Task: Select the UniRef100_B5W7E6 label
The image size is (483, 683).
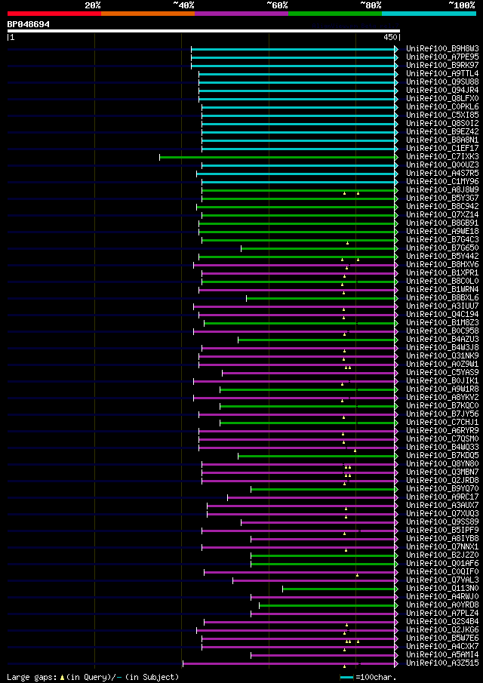Action: pyautogui.click(x=442, y=638)
